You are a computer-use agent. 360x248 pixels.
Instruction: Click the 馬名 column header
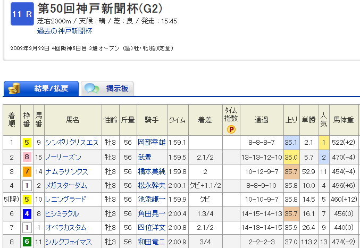tap(73, 120)
